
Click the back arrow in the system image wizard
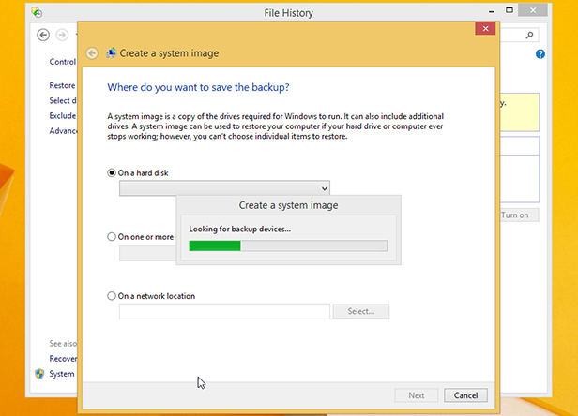(x=92, y=53)
